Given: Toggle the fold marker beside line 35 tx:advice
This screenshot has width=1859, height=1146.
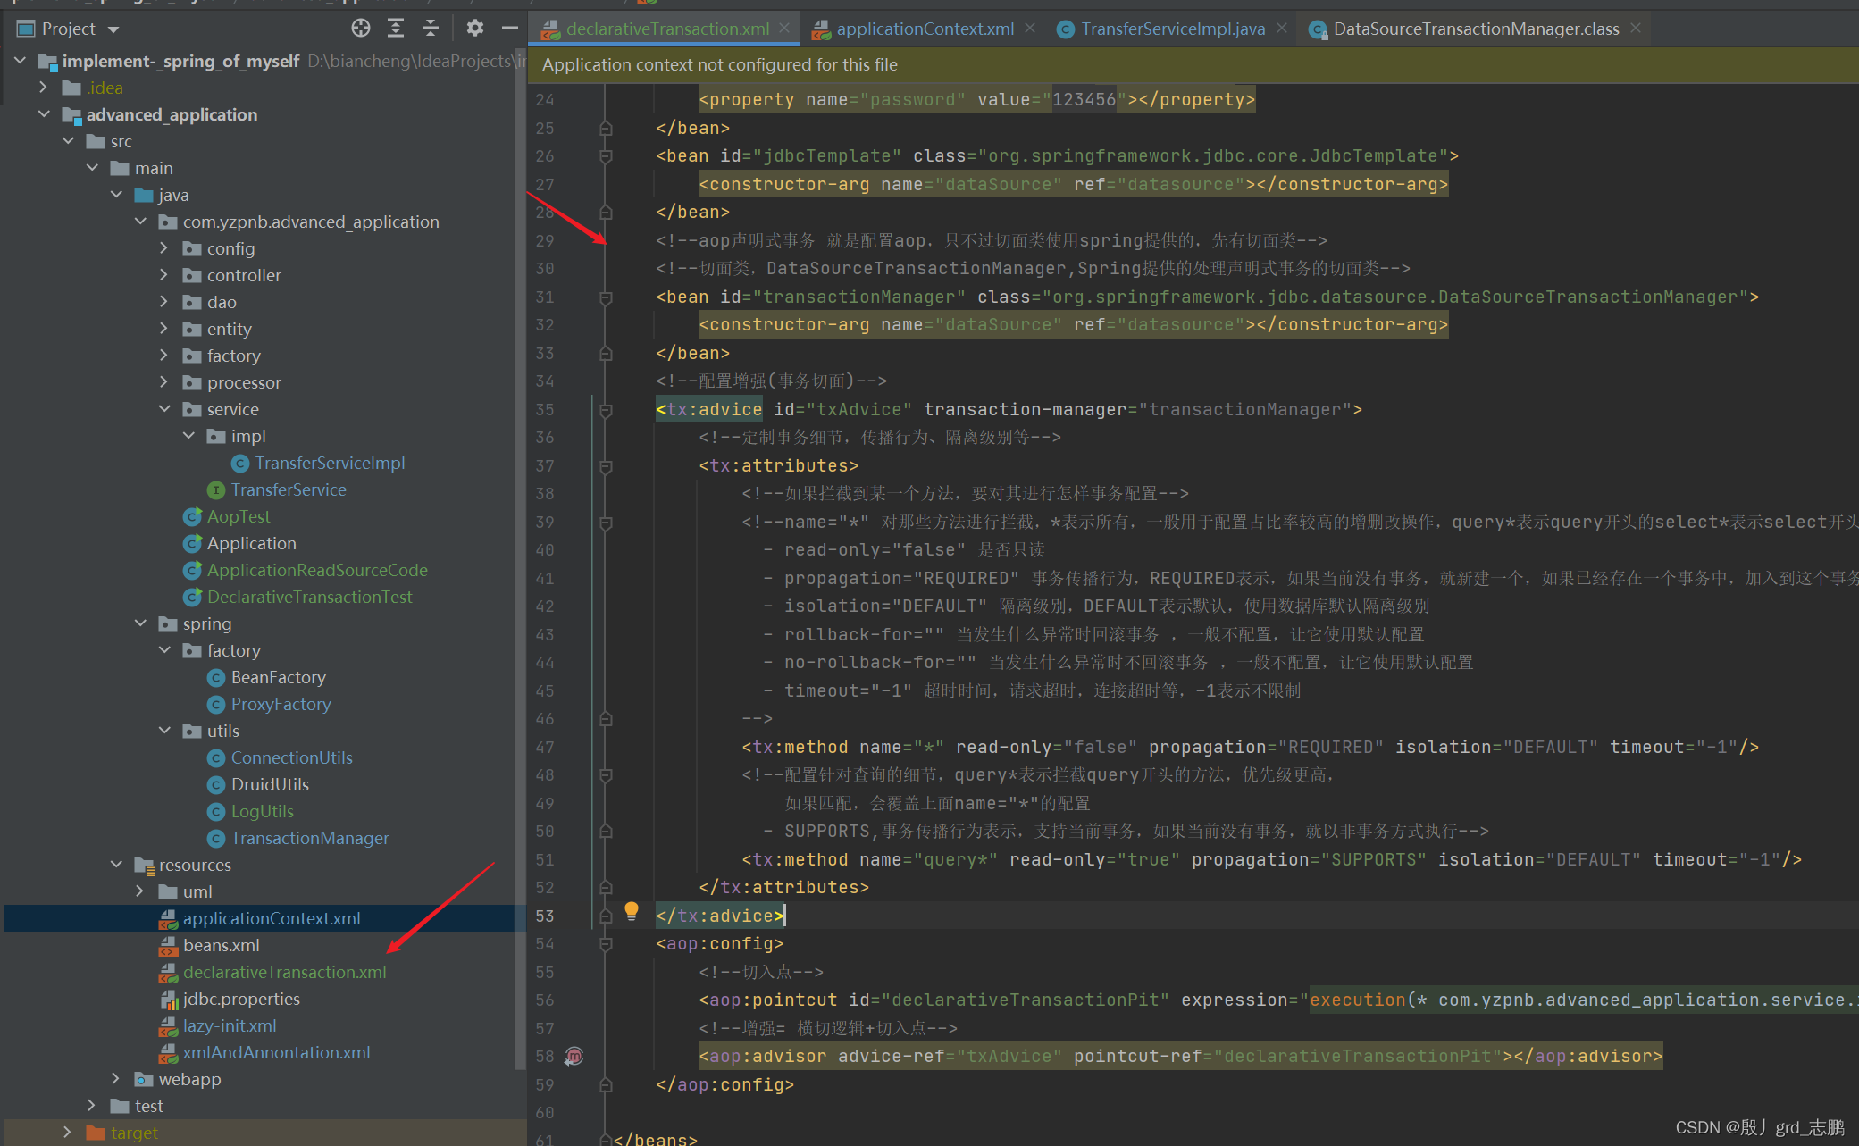Looking at the screenshot, I should (606, 410).
